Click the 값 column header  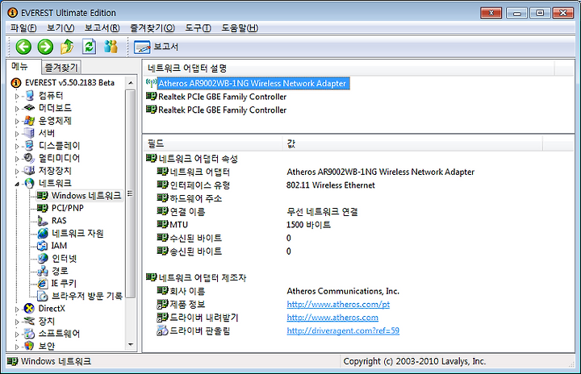(413, 143)
